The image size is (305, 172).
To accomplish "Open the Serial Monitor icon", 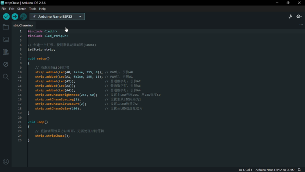I will pyautogui.click(x=299, y=17).
